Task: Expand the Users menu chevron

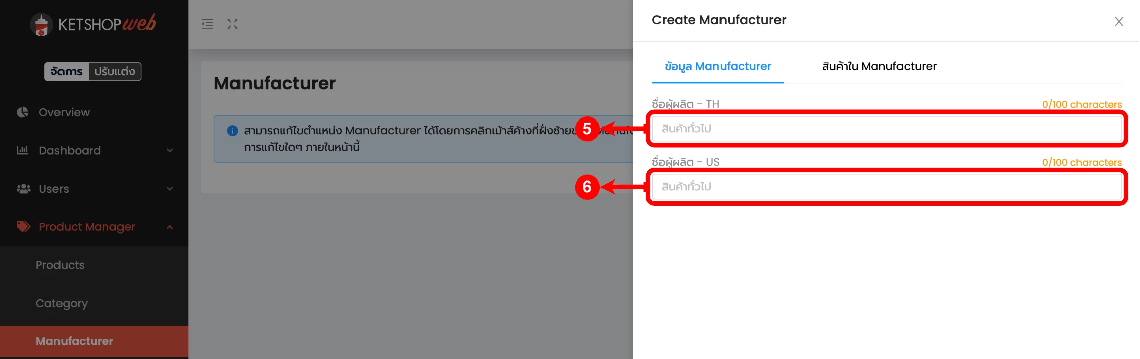Action: click(170, 189)
